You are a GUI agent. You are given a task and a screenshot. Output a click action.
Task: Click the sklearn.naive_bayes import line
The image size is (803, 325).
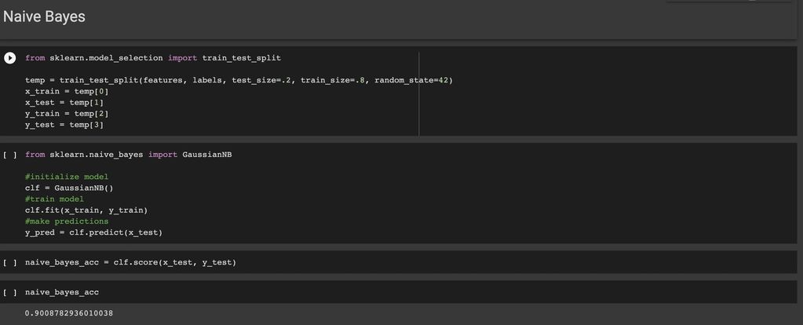128,155
